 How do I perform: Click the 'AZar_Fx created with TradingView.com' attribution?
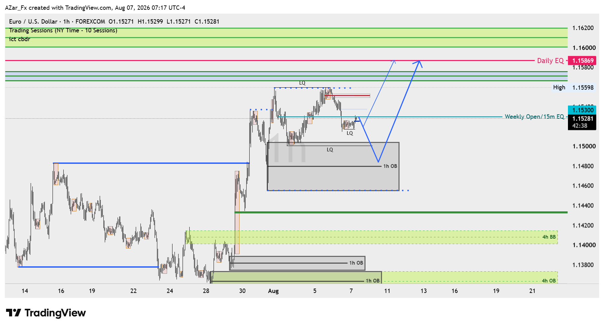pyautogui.click(x=58, y=8)
